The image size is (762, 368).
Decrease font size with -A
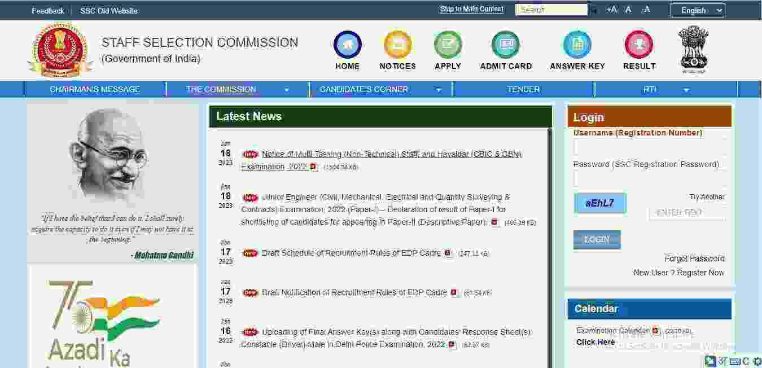645,10
